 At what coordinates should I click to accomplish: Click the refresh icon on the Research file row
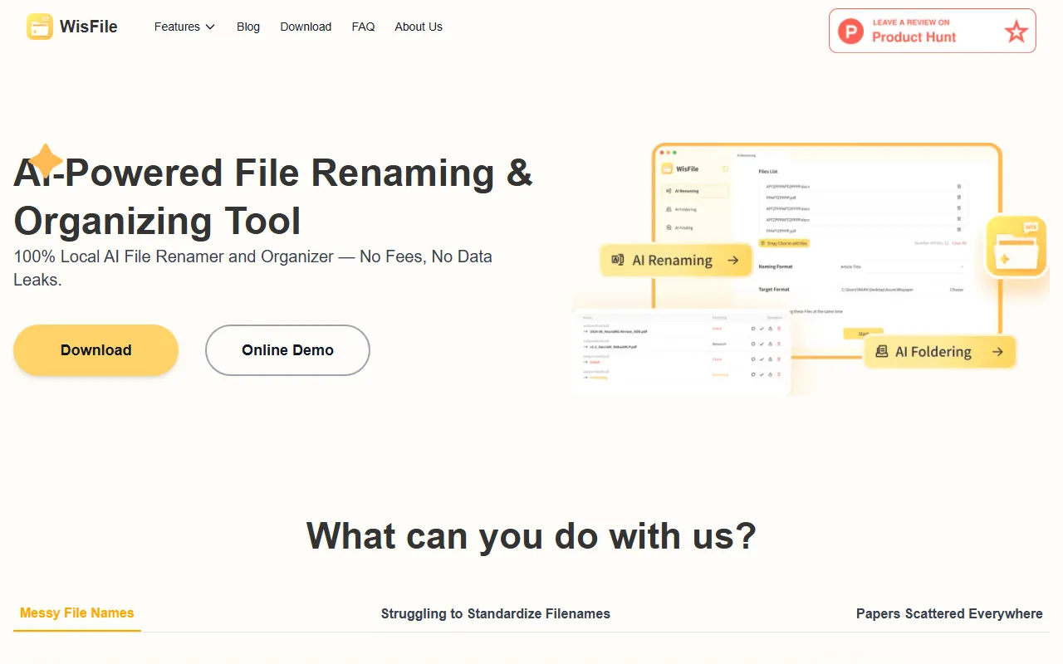(x=753, y=344)
